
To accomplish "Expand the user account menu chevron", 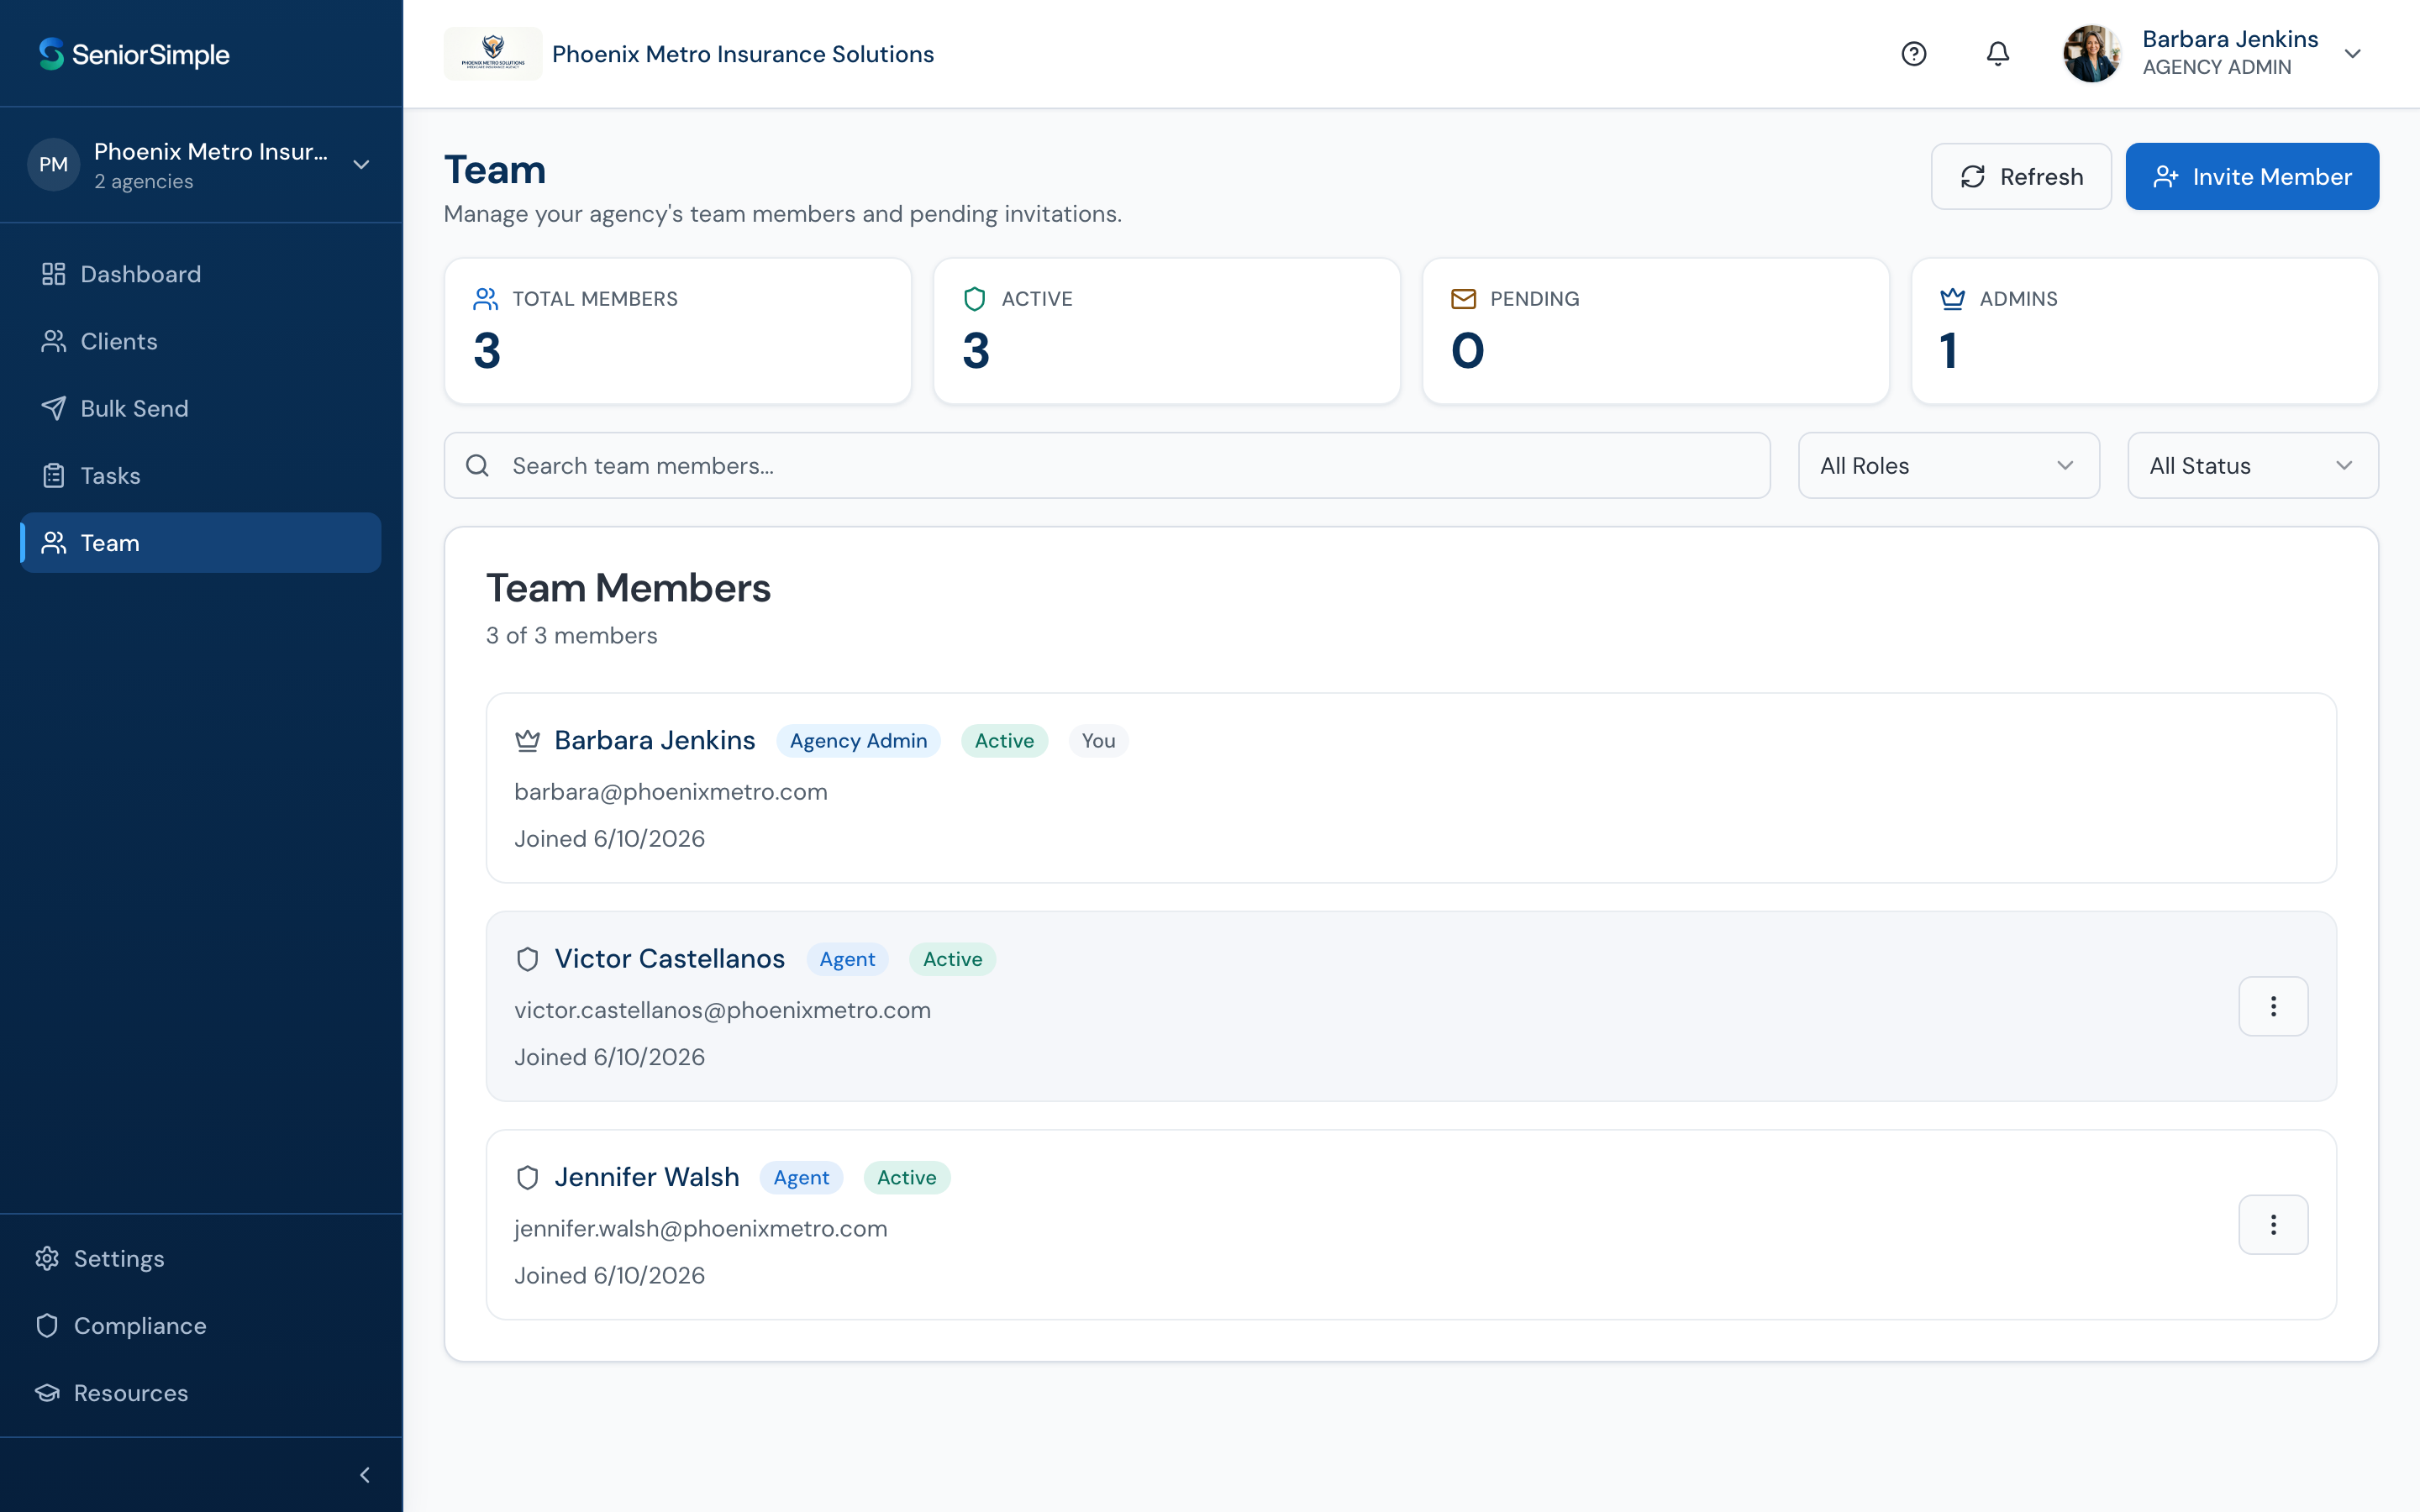I will click(x=2353, y=54).
